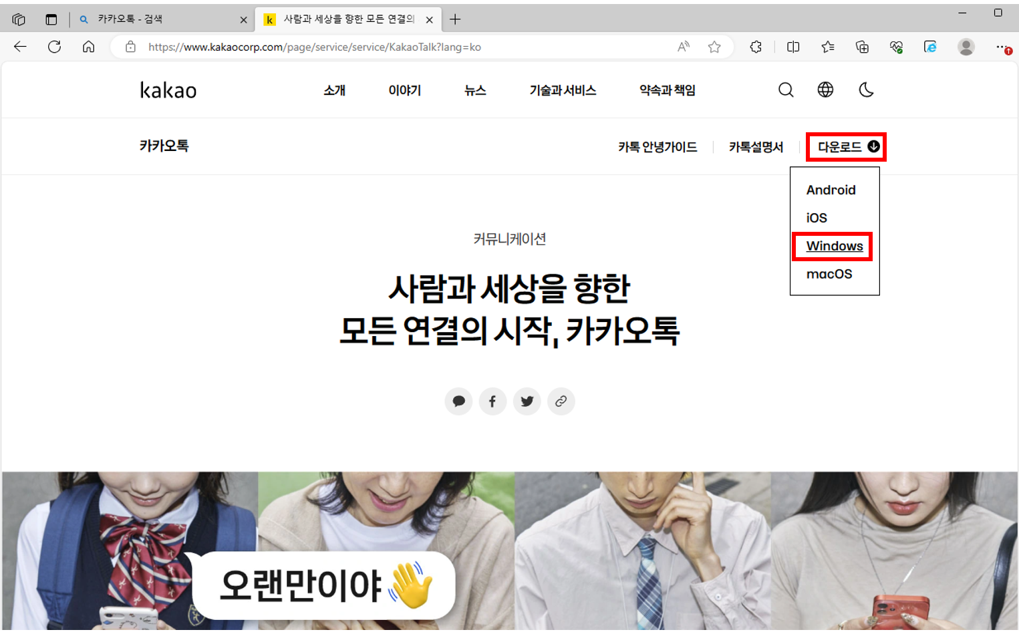The image size is (1019, 632).
Task: Copy page link chain icon
Action: point(561,402)
